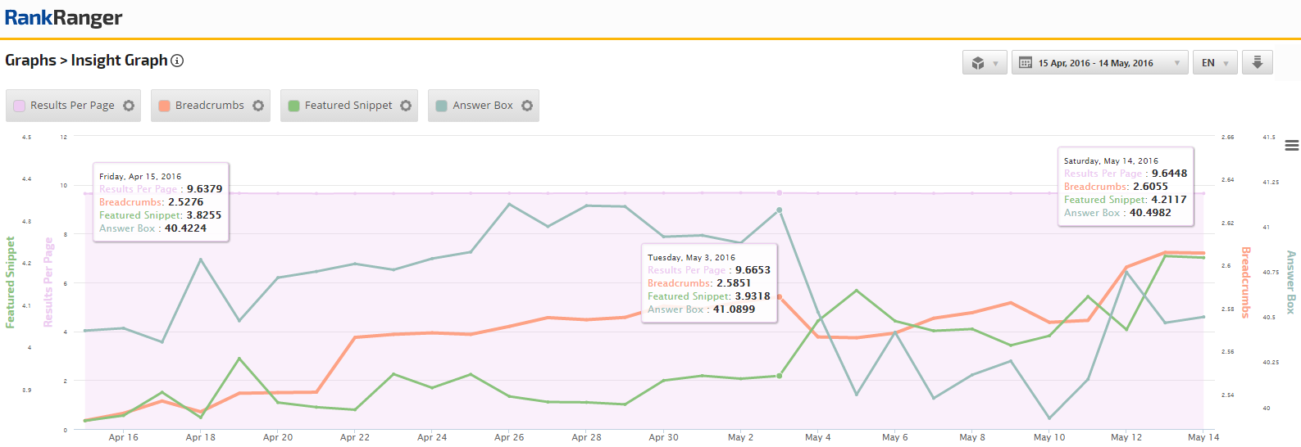Open the chart hamburger context menu
The height and width of the screenshot is (447, 1301).
(x=1291, y=146)
